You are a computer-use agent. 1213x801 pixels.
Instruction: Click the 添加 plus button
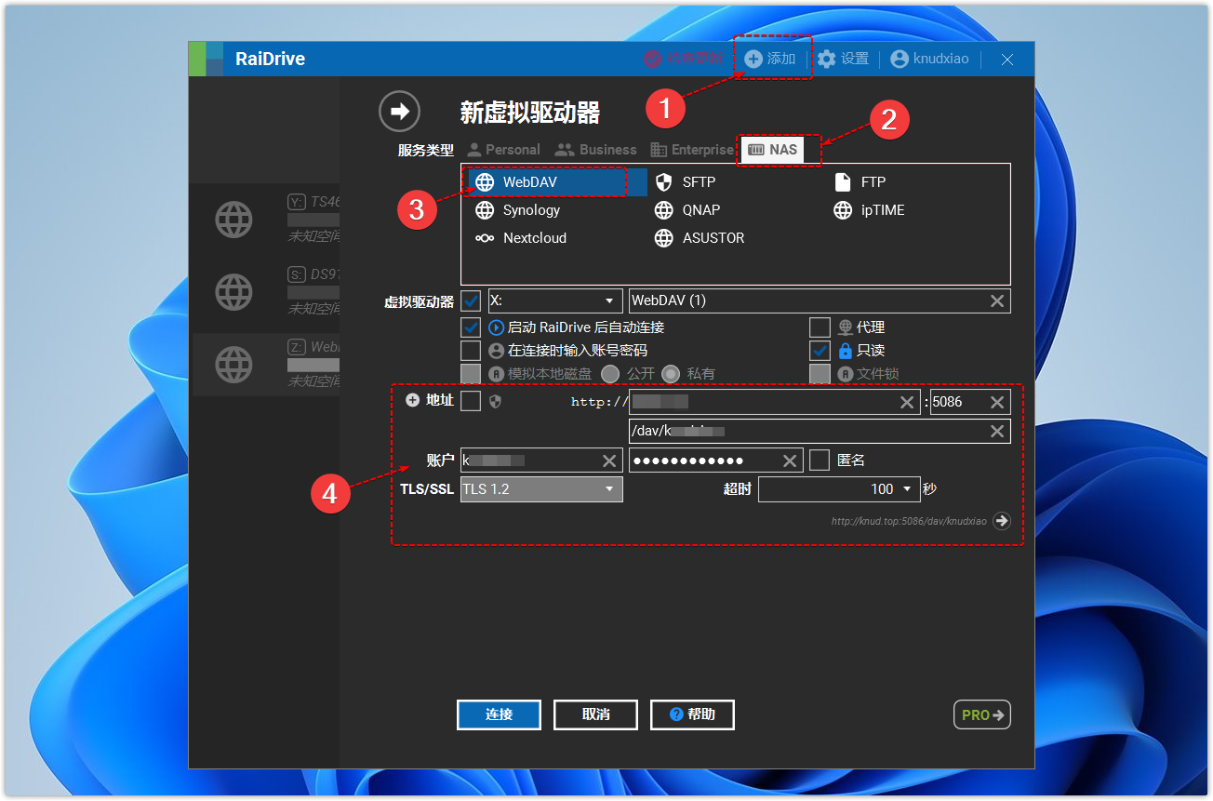[x=770, y=59]
